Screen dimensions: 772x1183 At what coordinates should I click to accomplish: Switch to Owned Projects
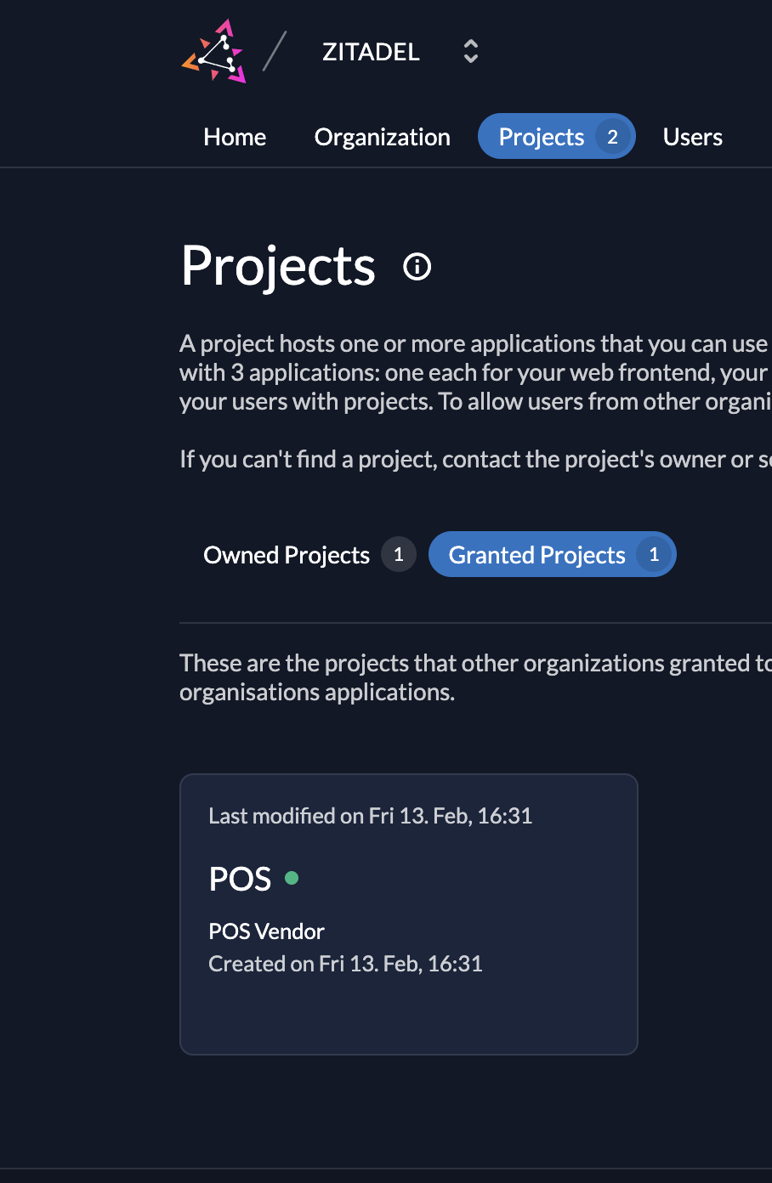click(287, 555)
